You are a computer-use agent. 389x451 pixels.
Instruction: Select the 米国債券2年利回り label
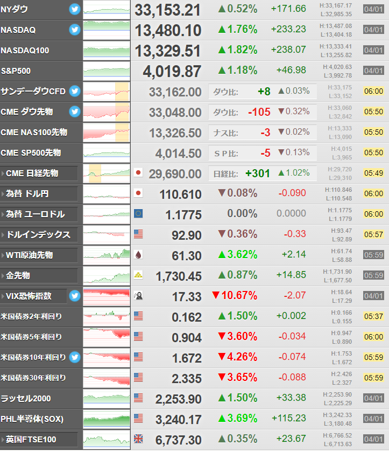(31, 316)
